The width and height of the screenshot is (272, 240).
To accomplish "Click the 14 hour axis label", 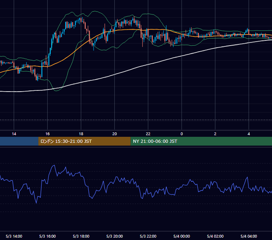I will coord(14,134).
